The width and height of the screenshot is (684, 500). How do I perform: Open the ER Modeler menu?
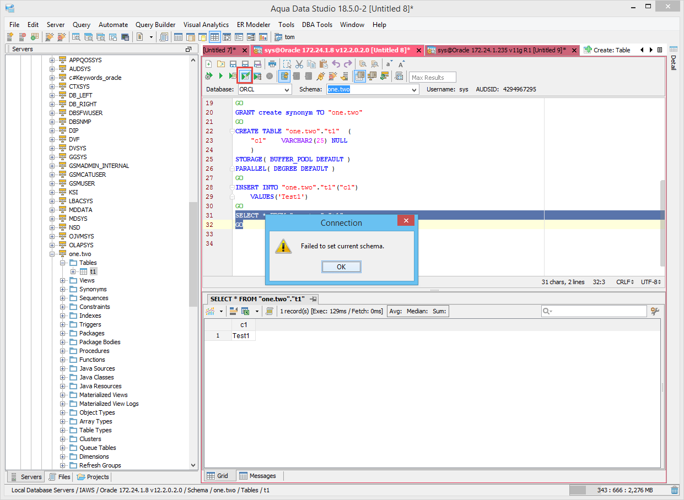[254, 25]
